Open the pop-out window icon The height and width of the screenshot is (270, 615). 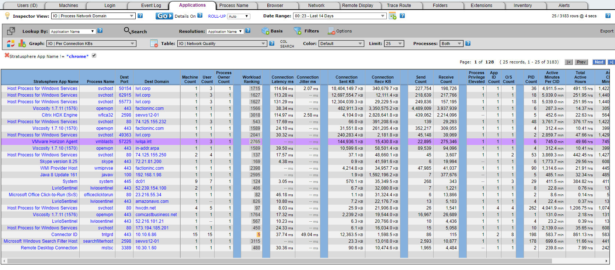11,31
